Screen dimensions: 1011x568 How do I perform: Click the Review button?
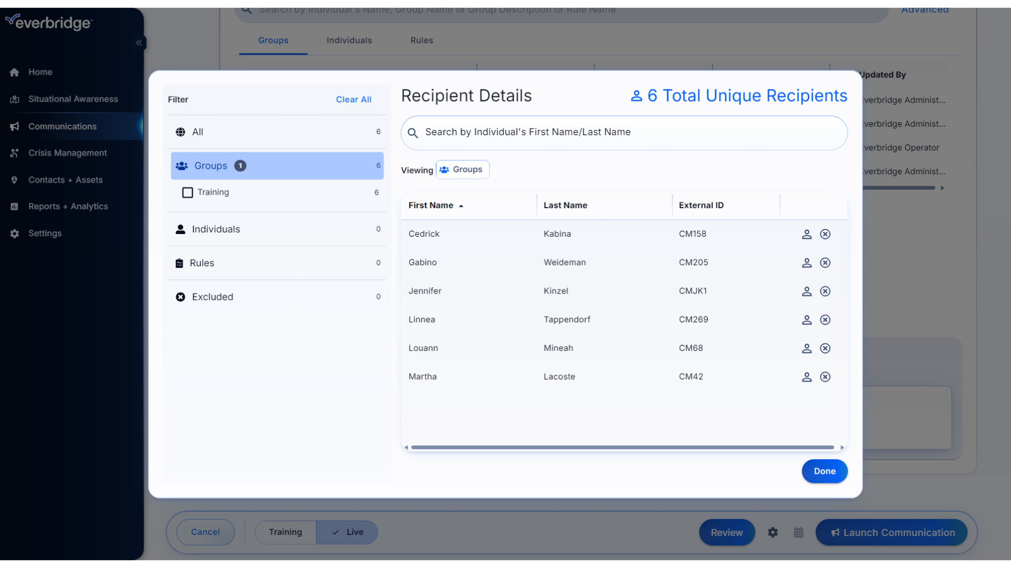pos(727,532)
